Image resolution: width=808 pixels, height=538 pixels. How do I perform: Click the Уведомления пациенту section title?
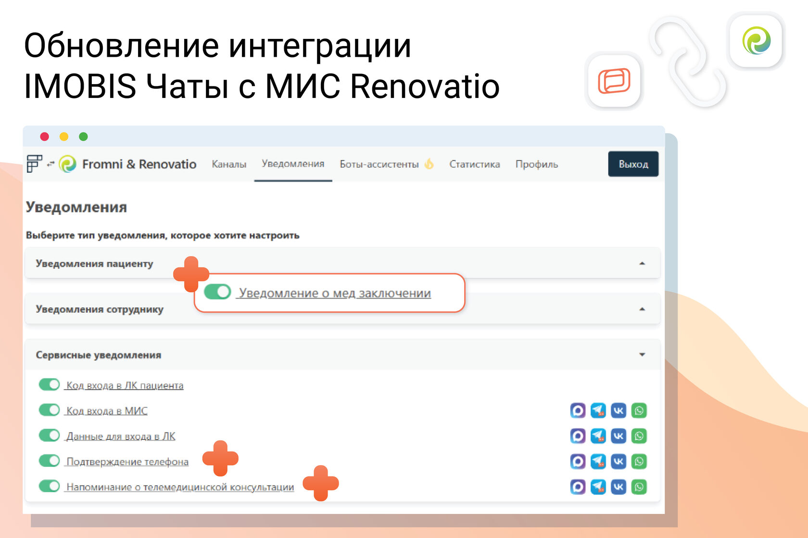(94, 263)
